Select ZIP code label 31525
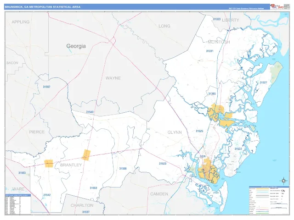This screenshot has height=220, width=294. 199,131
